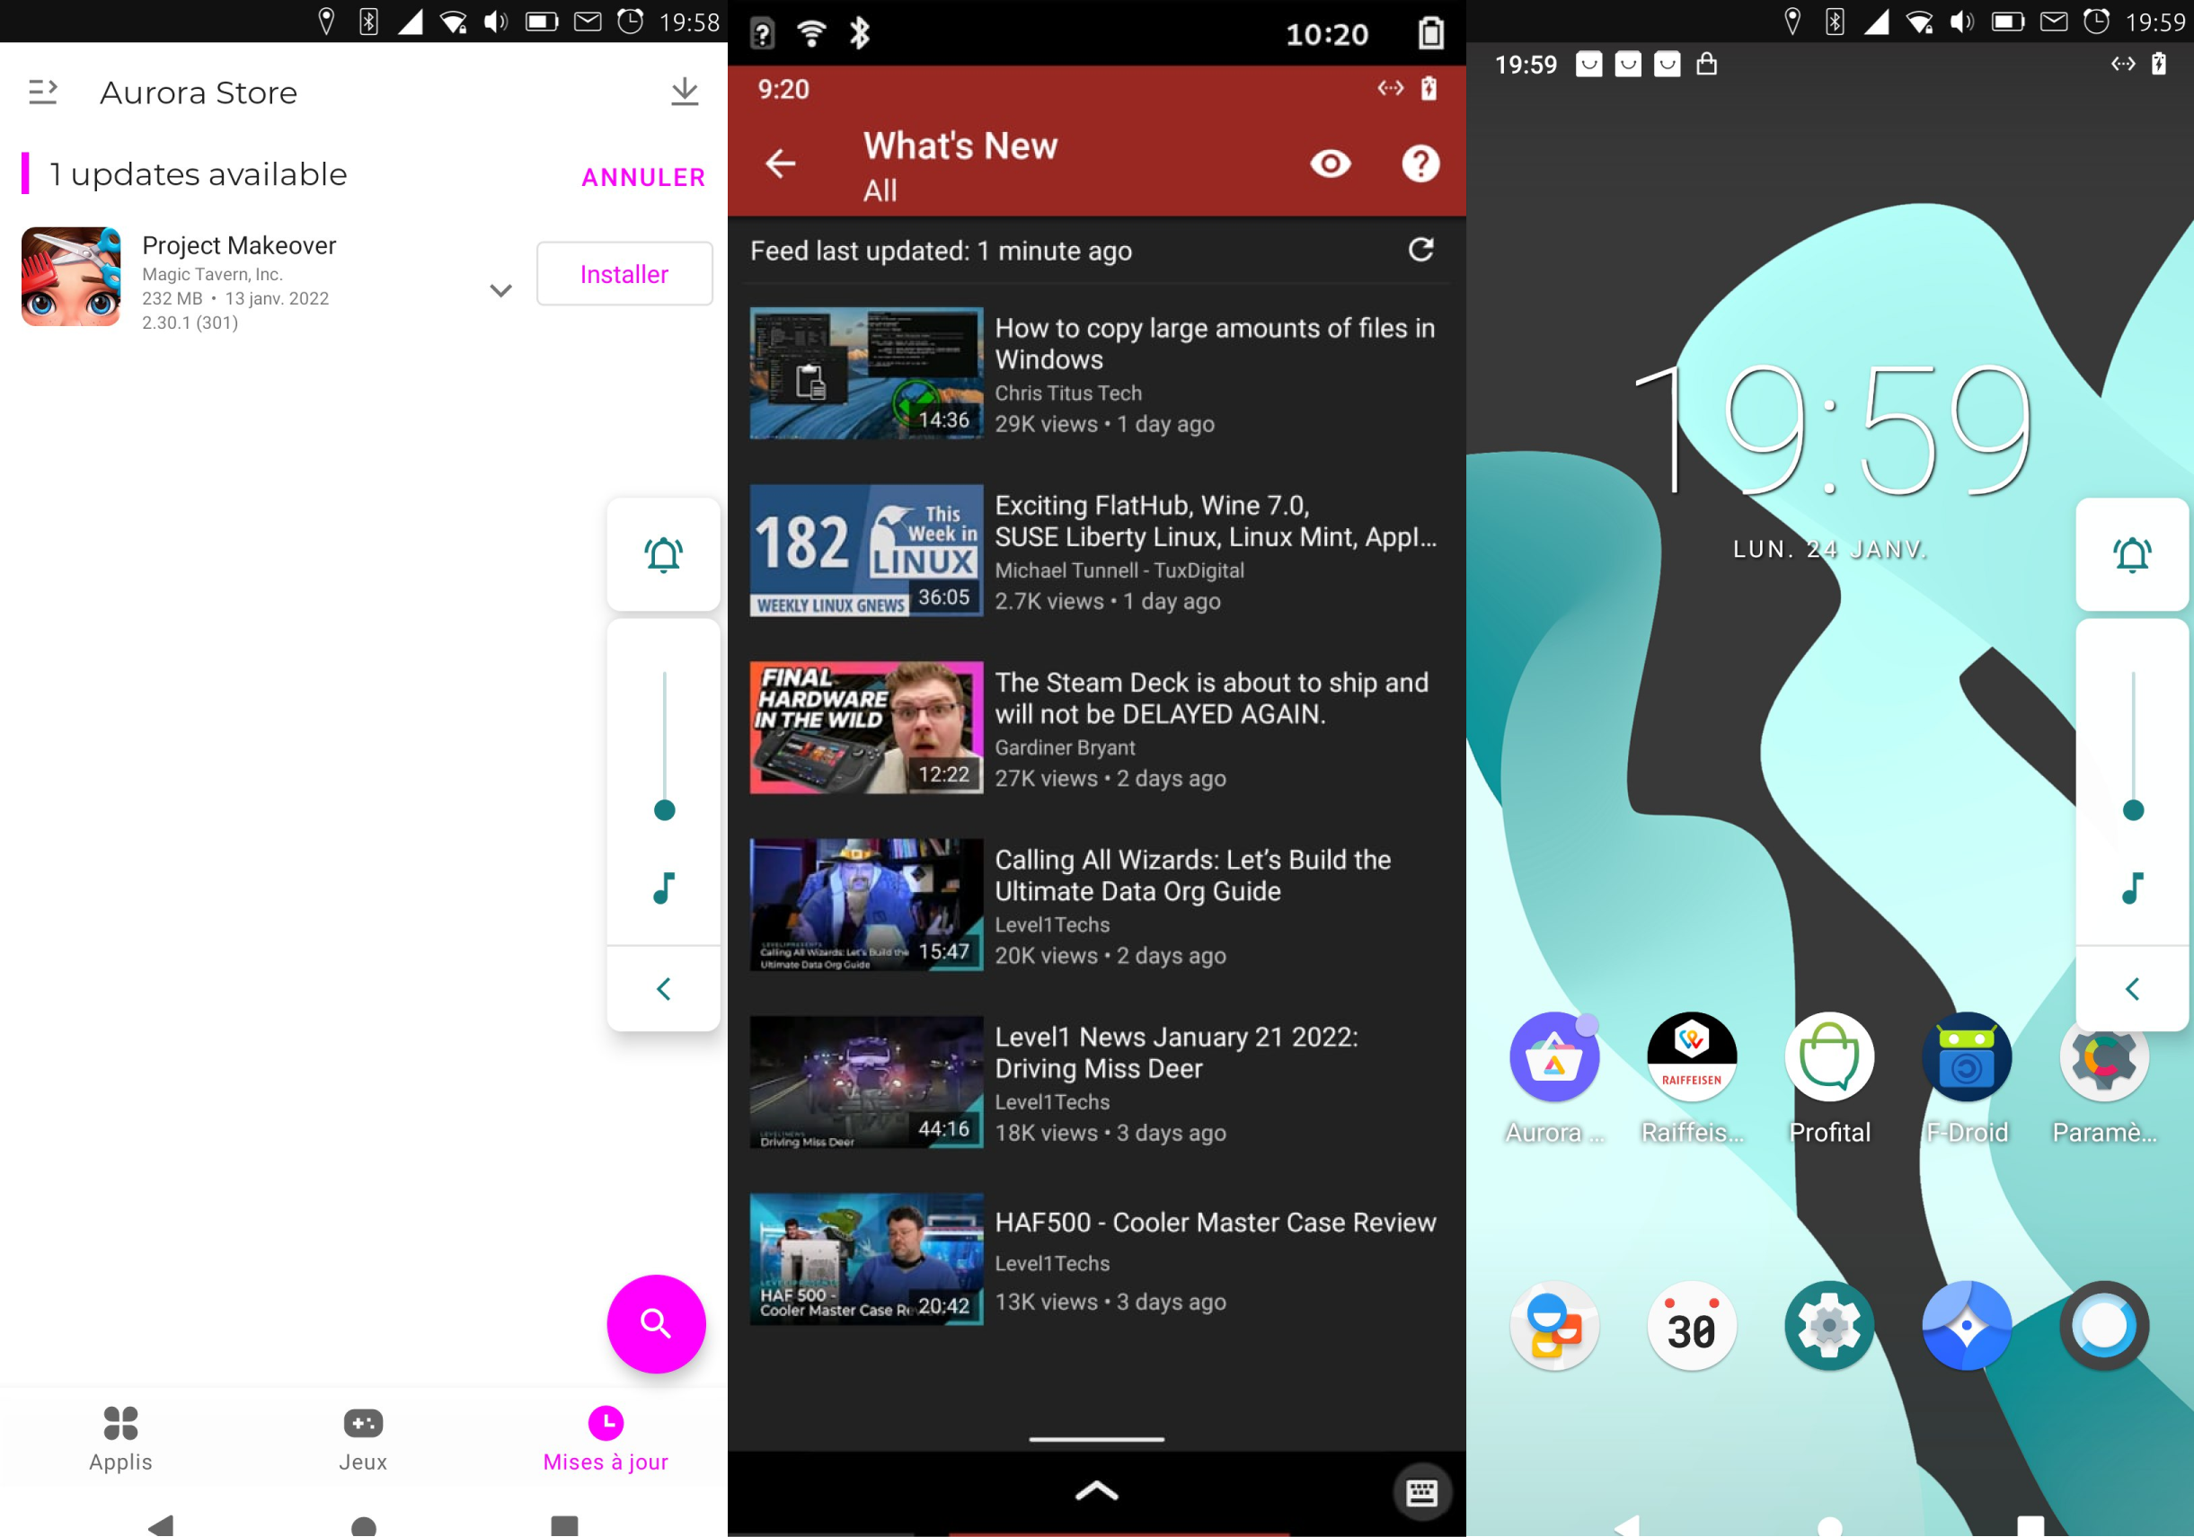The width and height of the screenshot is (2194, 1537).
Task: Click the Aurora Store download icon
Action: point(686,92)
